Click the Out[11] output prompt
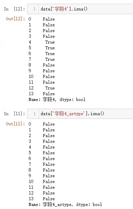Image resolution: width=133 pixels, height=209 pixels. [x=15, y=124]
